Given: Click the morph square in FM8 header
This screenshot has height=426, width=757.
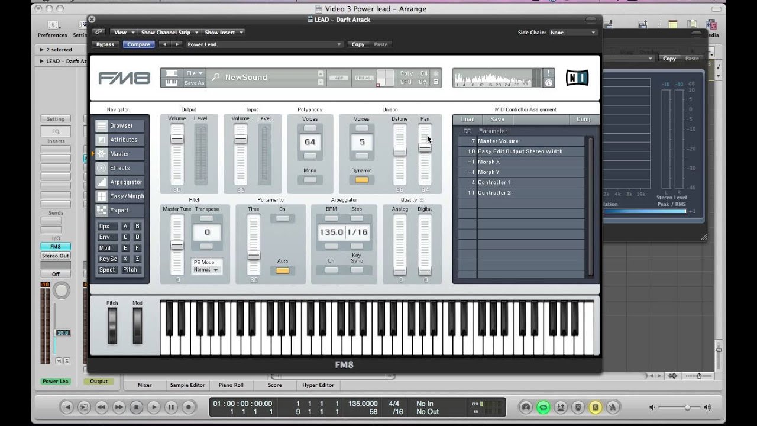Looking at the screenshot, I should (x=385, y=78).
